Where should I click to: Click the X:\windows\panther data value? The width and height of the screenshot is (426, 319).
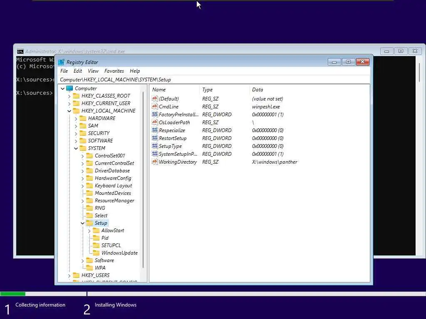click(x=275, y=162)
